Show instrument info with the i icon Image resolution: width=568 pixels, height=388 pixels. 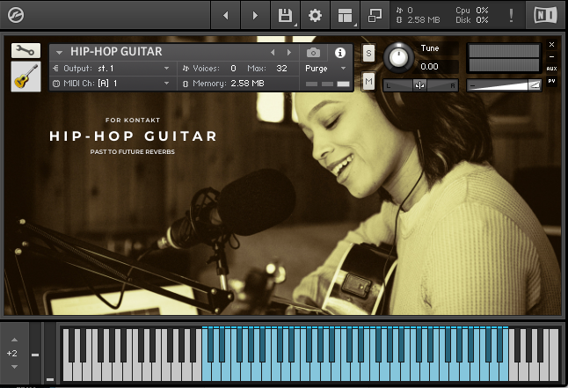point(340,52)
